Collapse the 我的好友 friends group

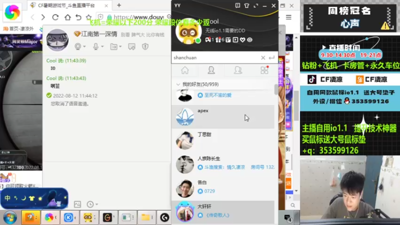tap(178, 84)
